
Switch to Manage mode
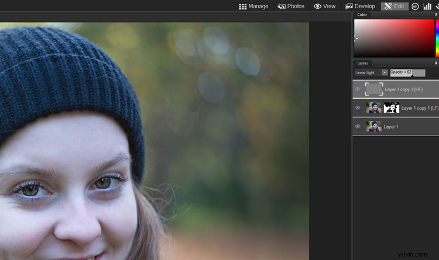253,6
